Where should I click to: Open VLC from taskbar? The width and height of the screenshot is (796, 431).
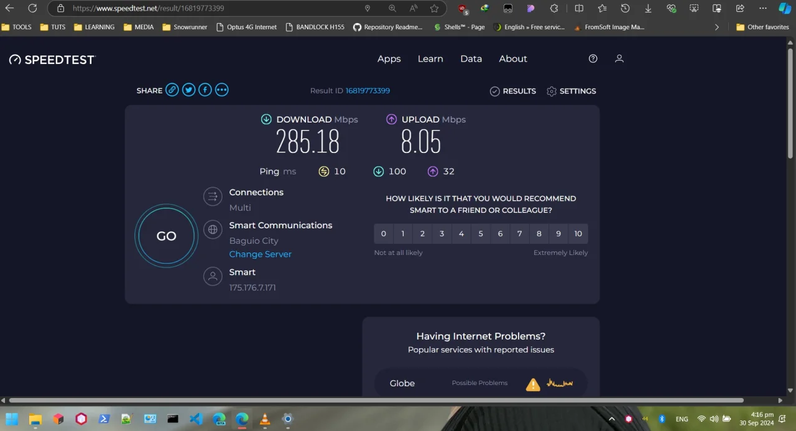point(264,419)
